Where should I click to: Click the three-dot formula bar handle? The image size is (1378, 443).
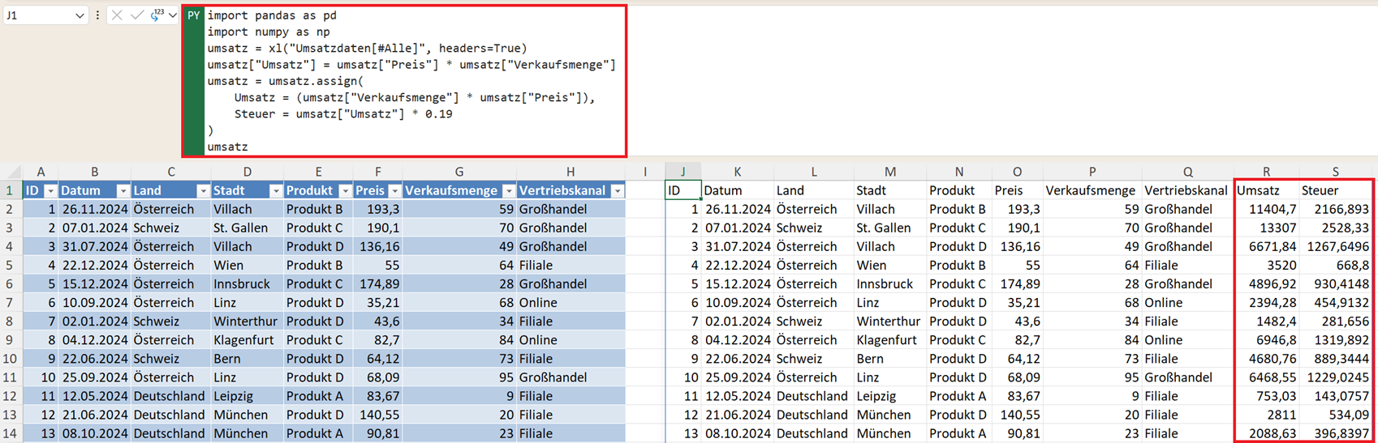(x=98, y=15)
